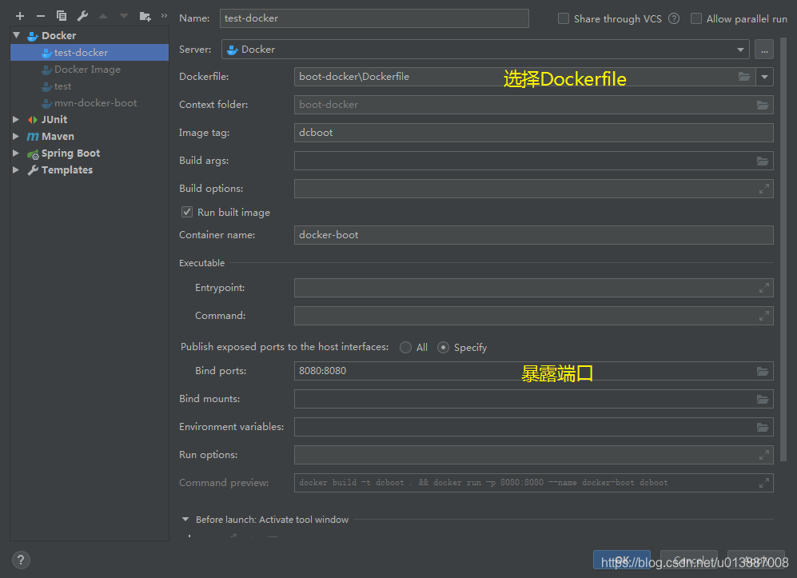Viewport: 797px width, 578px height.
Task: Select the Templates category row
Action: (90, 169)
